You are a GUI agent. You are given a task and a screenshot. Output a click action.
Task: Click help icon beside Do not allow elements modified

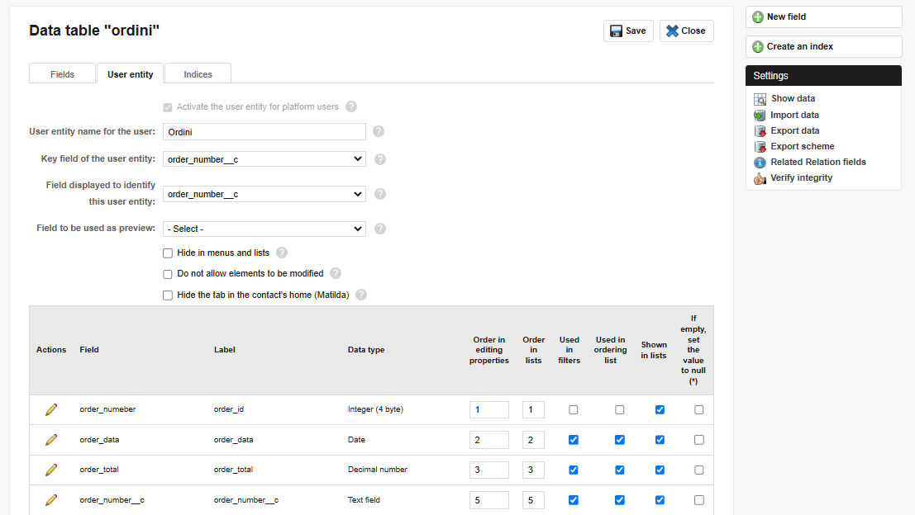[336, 273]
